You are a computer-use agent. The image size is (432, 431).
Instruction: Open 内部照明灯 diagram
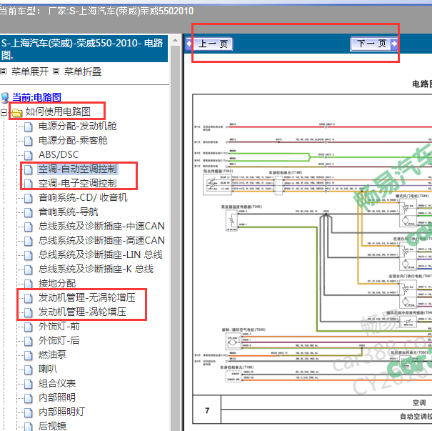pyautogui.click(x=61, y=412)
